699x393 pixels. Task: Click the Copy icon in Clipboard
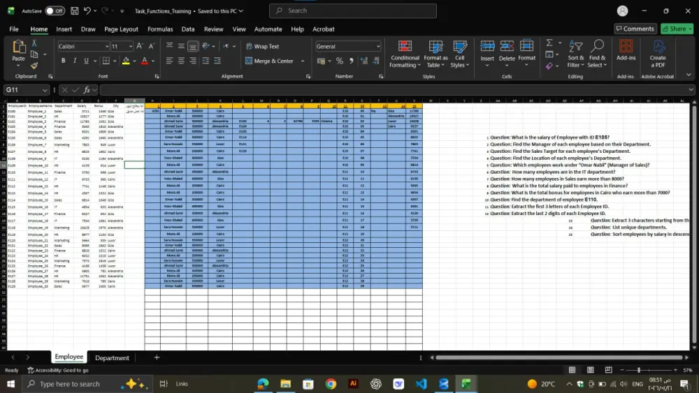coord(34,54)
